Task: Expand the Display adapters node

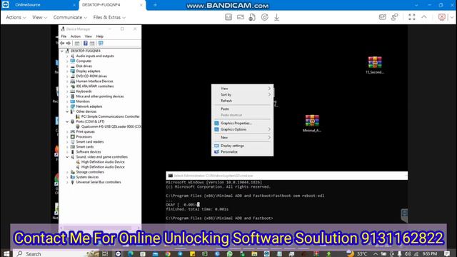Action: pyautogui.click(x=67, y=71)
